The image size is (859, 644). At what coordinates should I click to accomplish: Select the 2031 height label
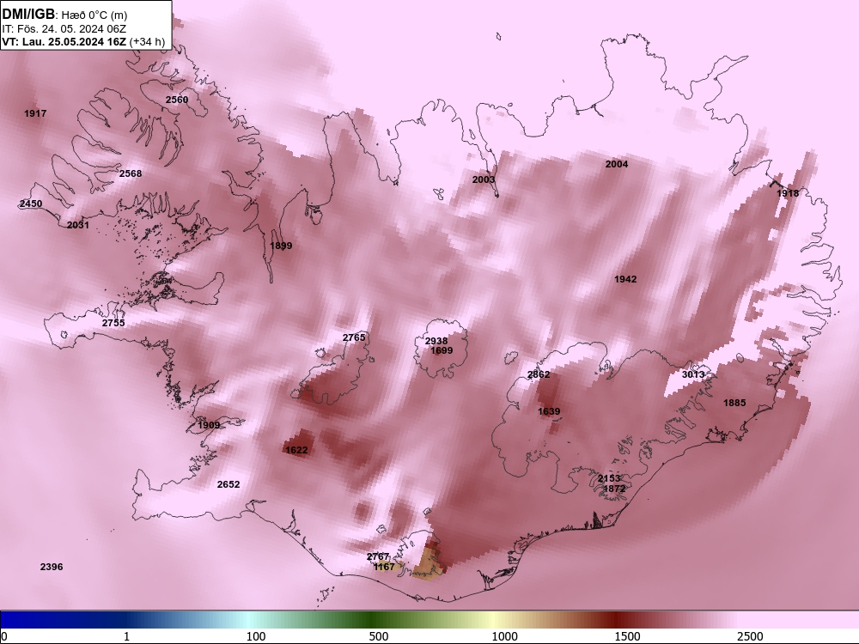78,225
